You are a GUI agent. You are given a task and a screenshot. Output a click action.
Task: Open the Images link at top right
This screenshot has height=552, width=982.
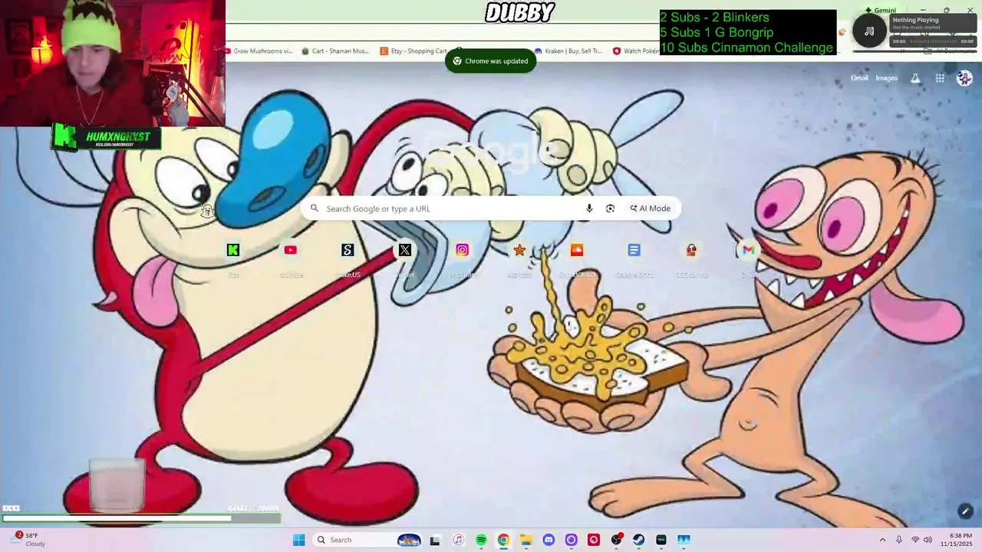point(887,78)
